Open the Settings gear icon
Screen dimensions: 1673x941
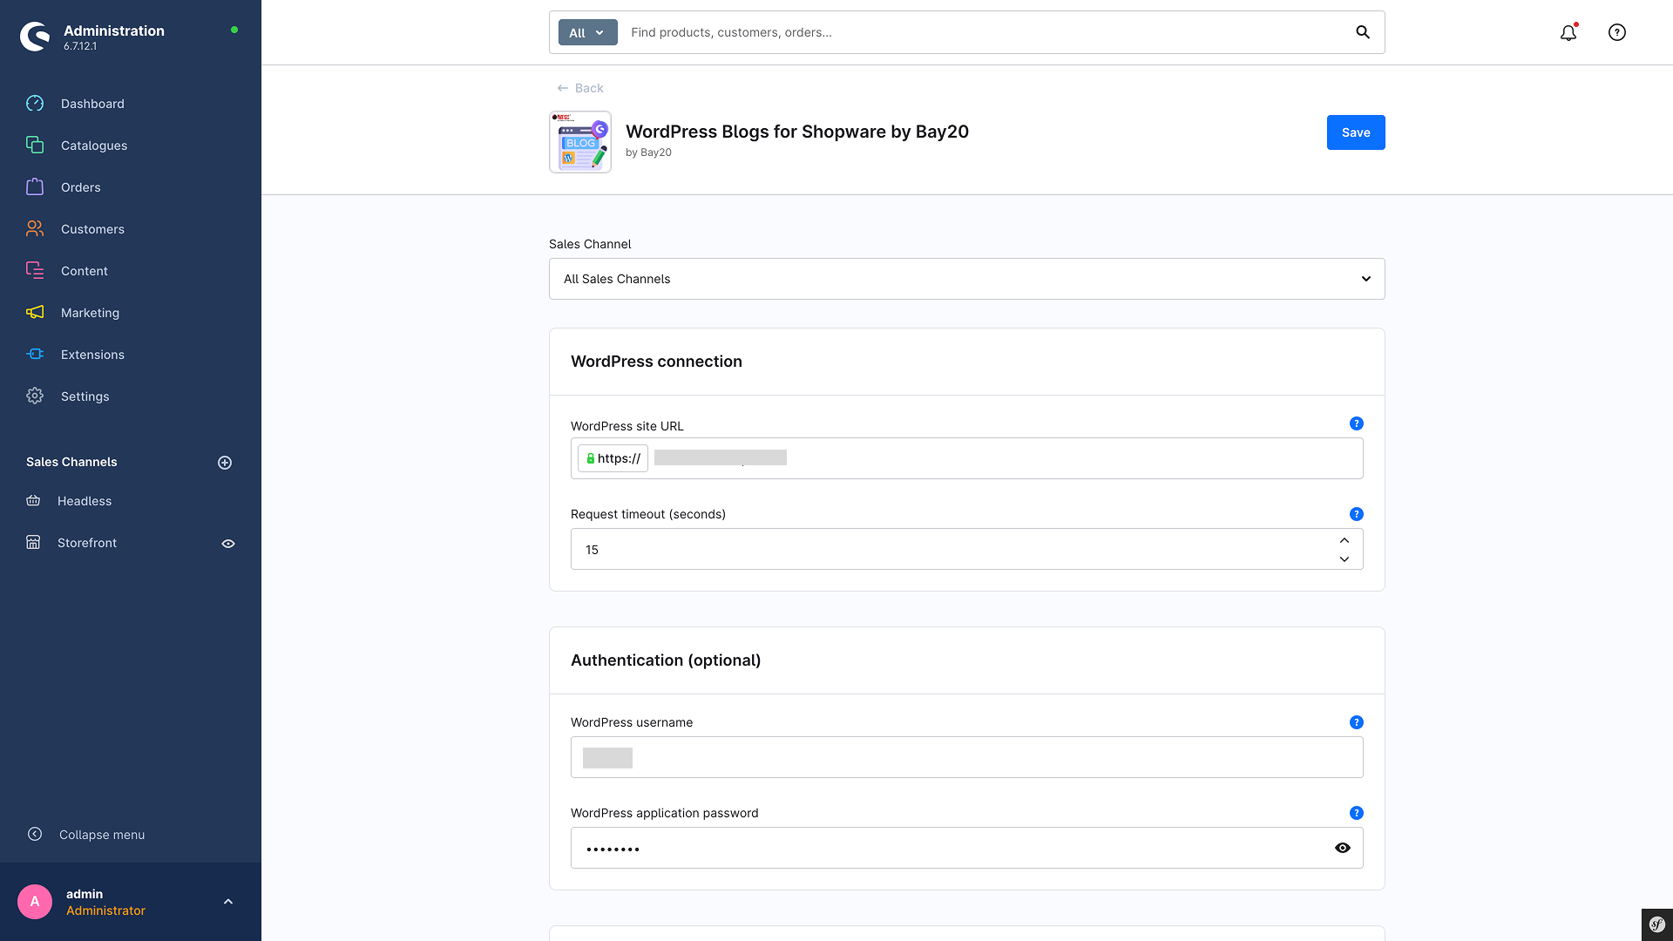(x=35, y=396)
